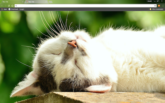Open the Other bookmarks folder
Screen dimensions: 165x103
tap(156, 9)
